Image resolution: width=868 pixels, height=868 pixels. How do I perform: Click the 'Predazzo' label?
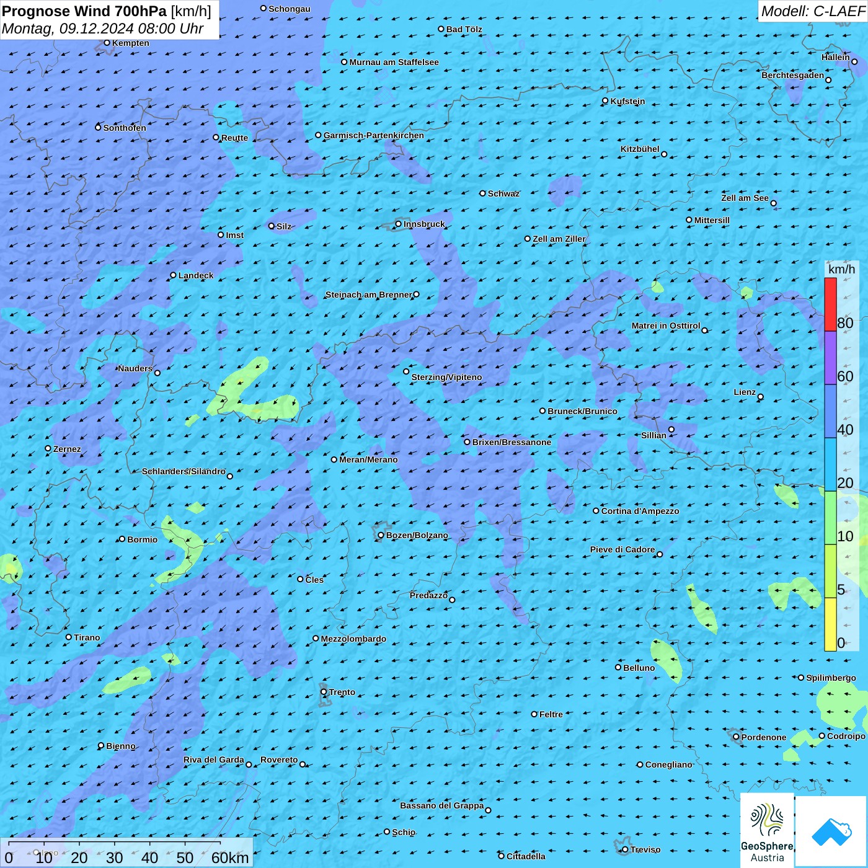pos(428,595)
